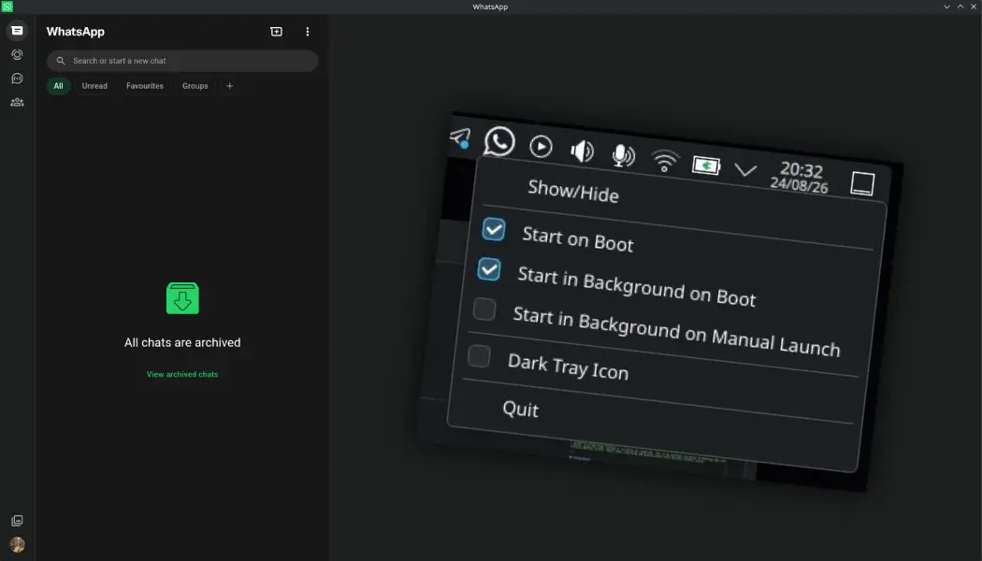Open the Chats view in the sidebar

(x=17, y=31)
